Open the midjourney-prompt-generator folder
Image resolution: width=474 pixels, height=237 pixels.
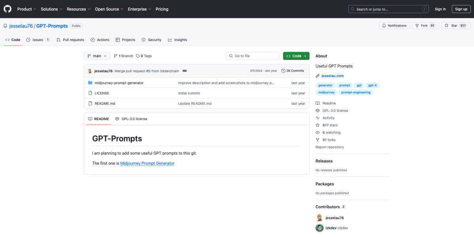pos(119,83)
